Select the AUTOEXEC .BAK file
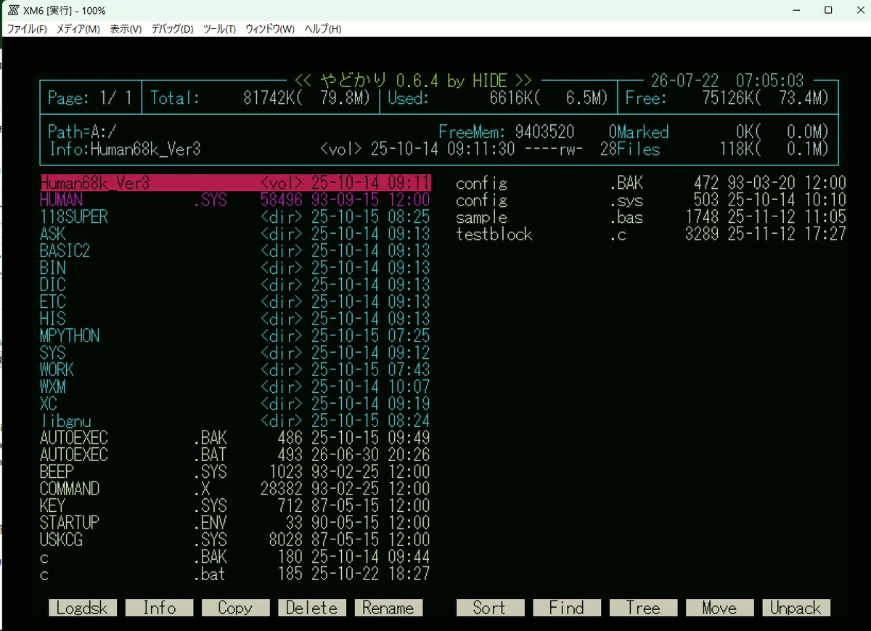Image resolution: width=871 pixels, height=631 pixels. [235, 438]
